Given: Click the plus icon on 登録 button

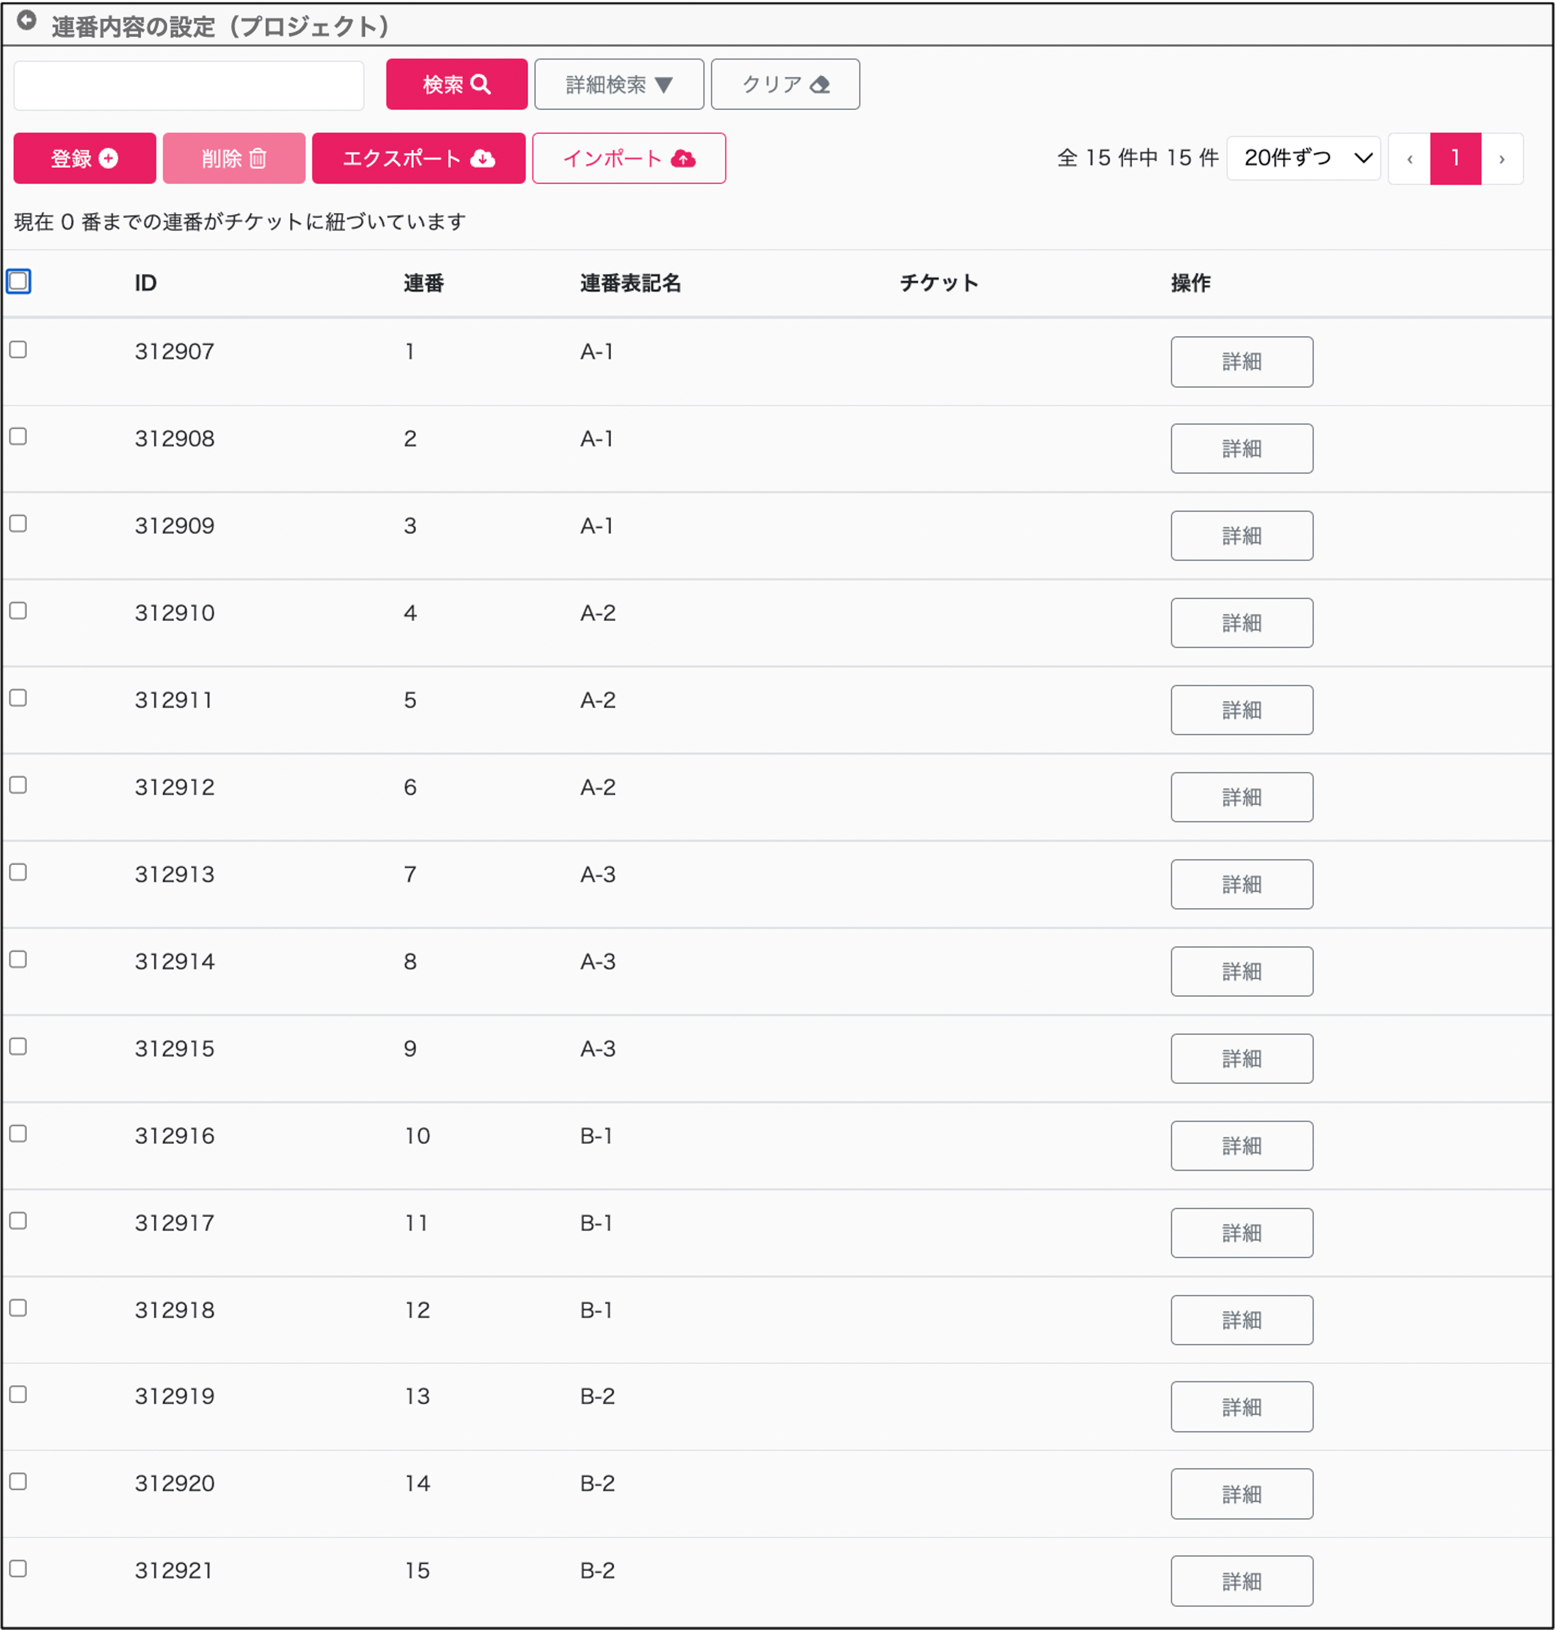Looking at the screenshot, I should pos(108,157).
